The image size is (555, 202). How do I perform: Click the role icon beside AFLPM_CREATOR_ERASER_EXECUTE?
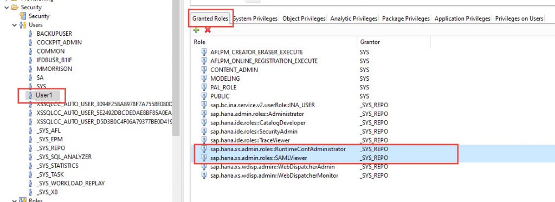[x=204, y=52]
